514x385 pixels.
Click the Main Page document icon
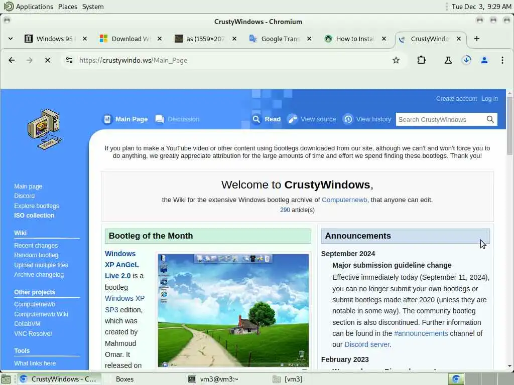point(107,119)
